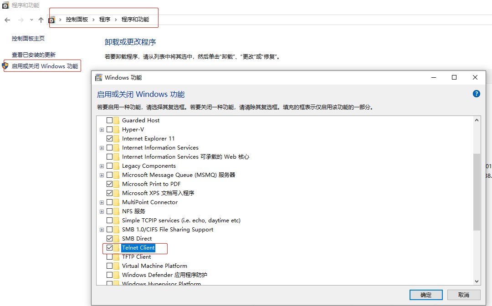Maximize the Windows 功能 dialog

click(x=454, y=77)
